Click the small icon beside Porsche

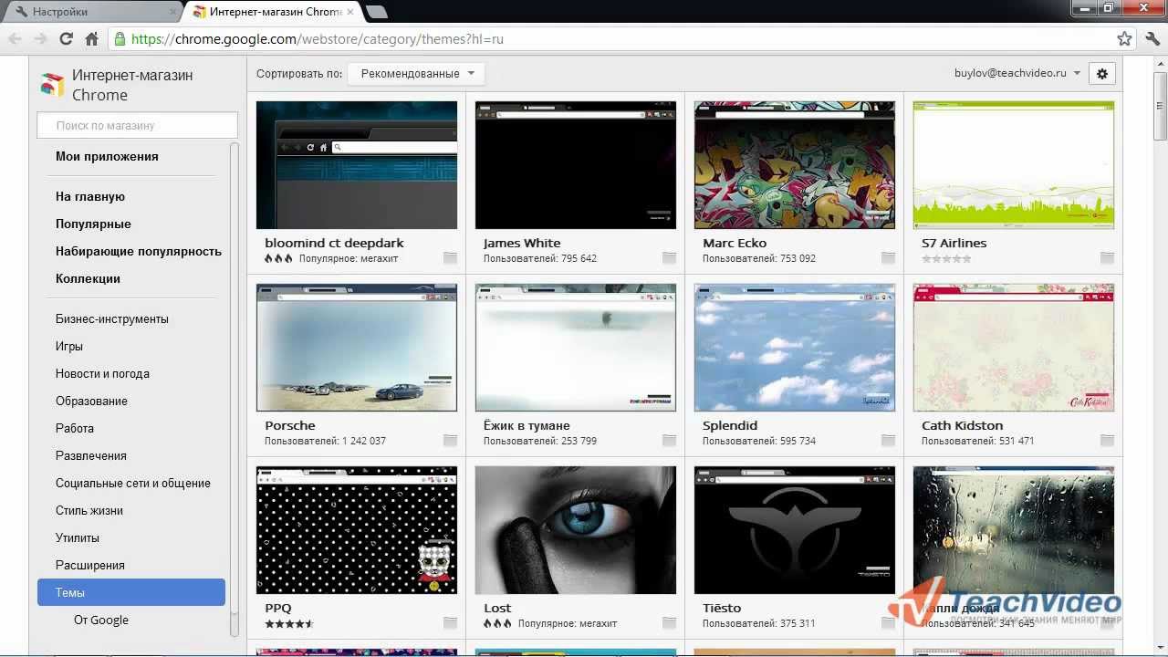450,441
